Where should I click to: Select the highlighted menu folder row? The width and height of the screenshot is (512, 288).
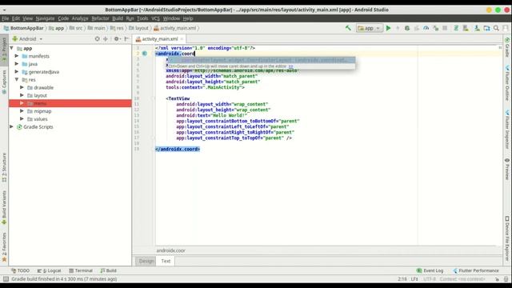click(x=70, y=103)
